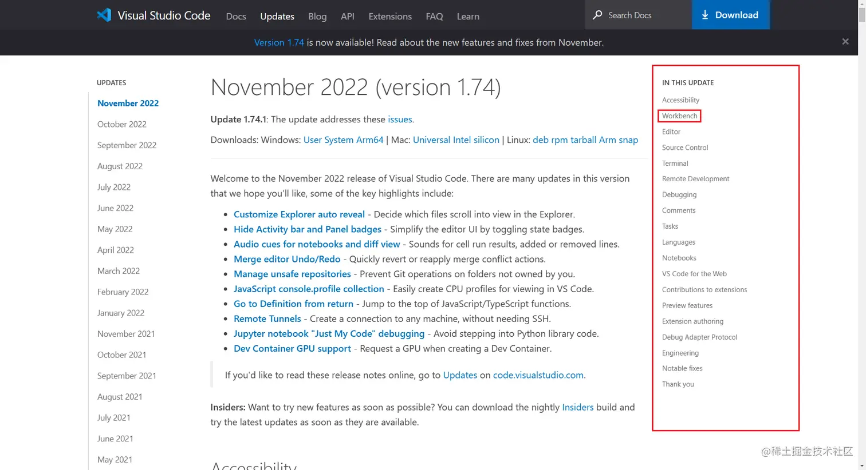Focus the Search Docs input field

(x=638, y=15)
